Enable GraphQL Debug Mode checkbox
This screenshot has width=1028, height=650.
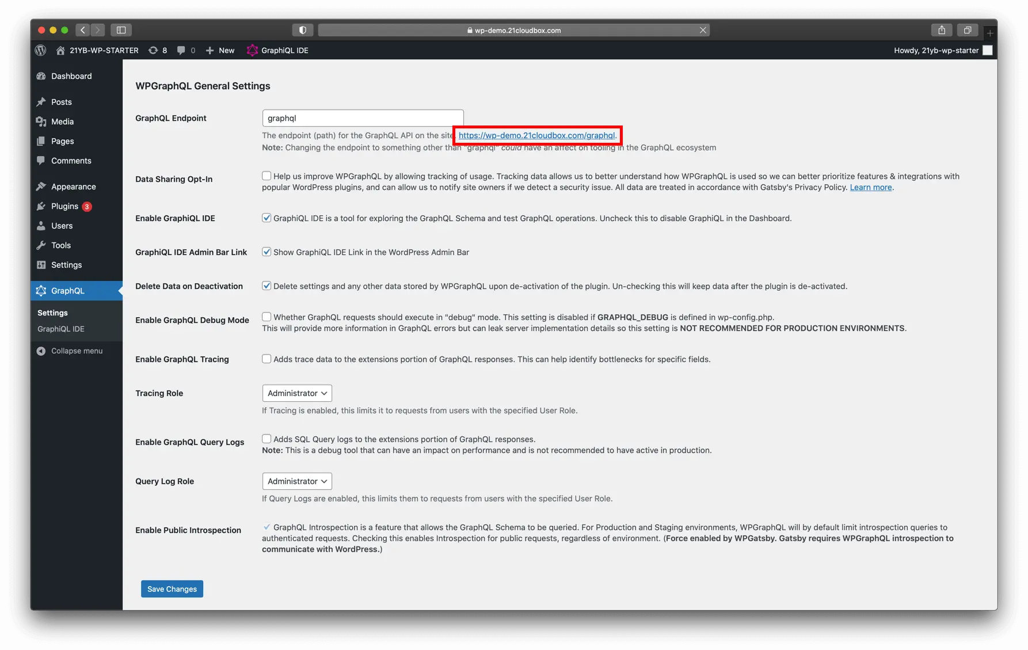[x=266, y=317]
